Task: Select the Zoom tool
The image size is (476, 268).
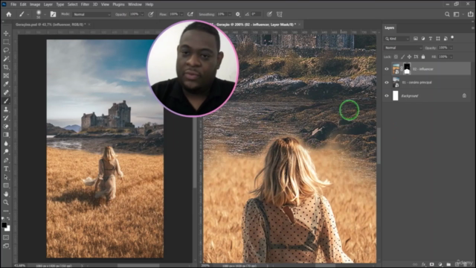Action: pos(6,202)
